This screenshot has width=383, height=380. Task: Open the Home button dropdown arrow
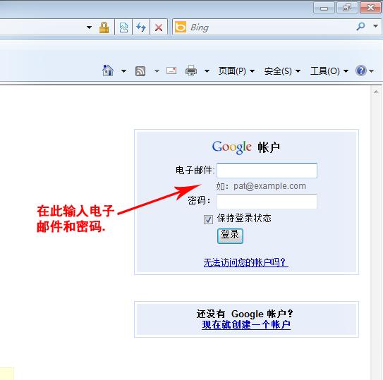(x=124, y=71)
